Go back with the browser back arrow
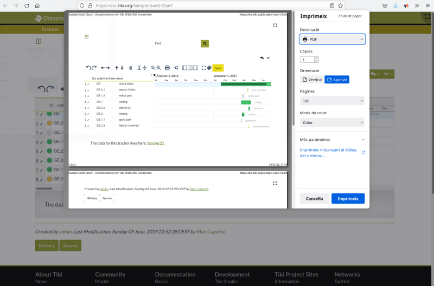The image size is (434, 286). 5,5
